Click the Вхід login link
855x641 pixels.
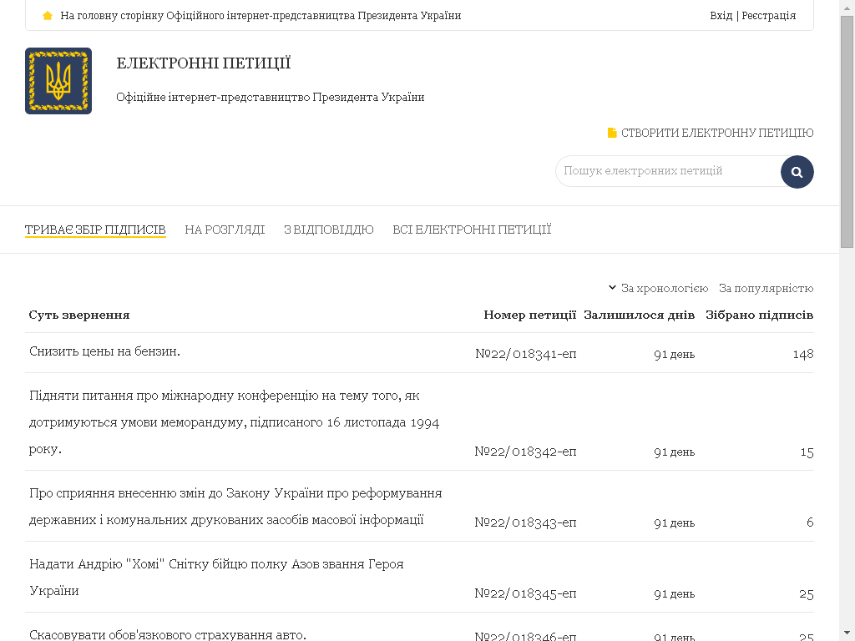tap(721, 16)
